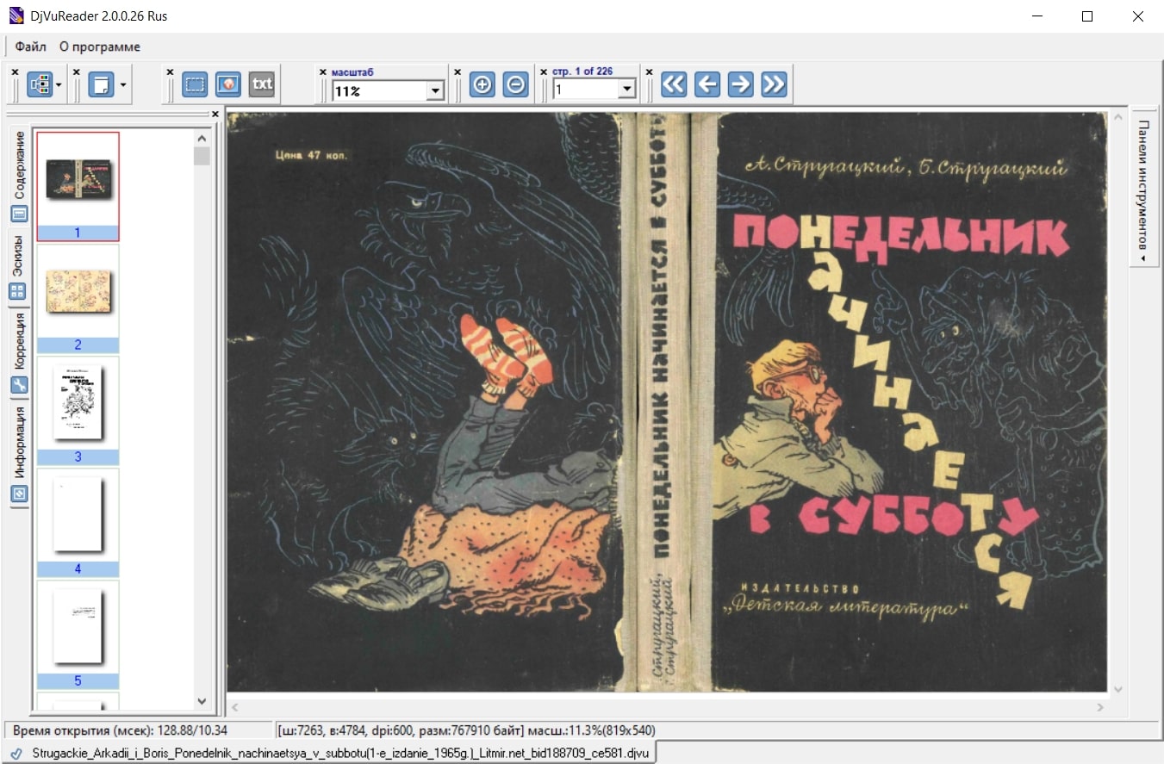Viewport: 1164px width, 764px height.
Task: Go to the next page
Action: [741, 84]
